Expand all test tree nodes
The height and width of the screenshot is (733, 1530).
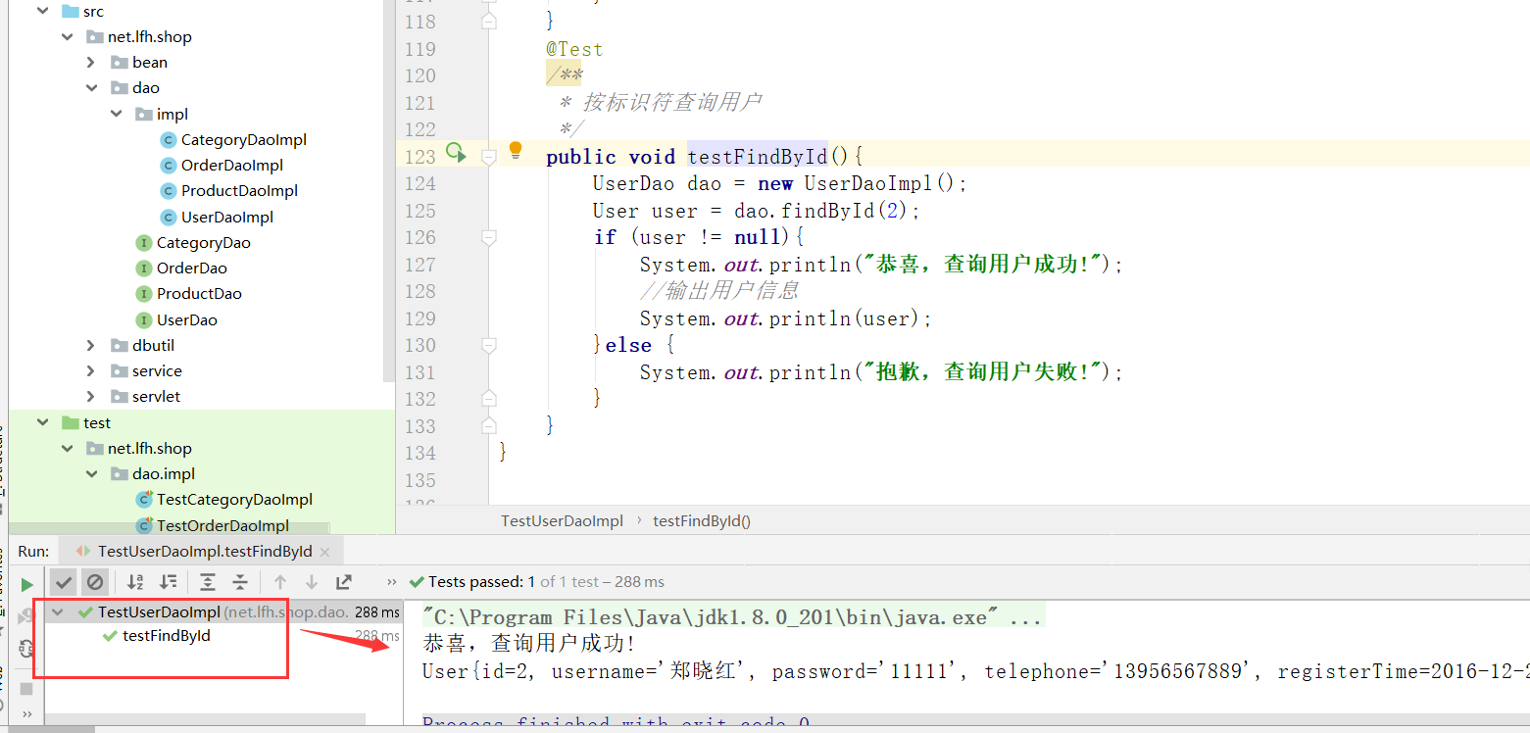pyautogui.click(x=208, y=582)
